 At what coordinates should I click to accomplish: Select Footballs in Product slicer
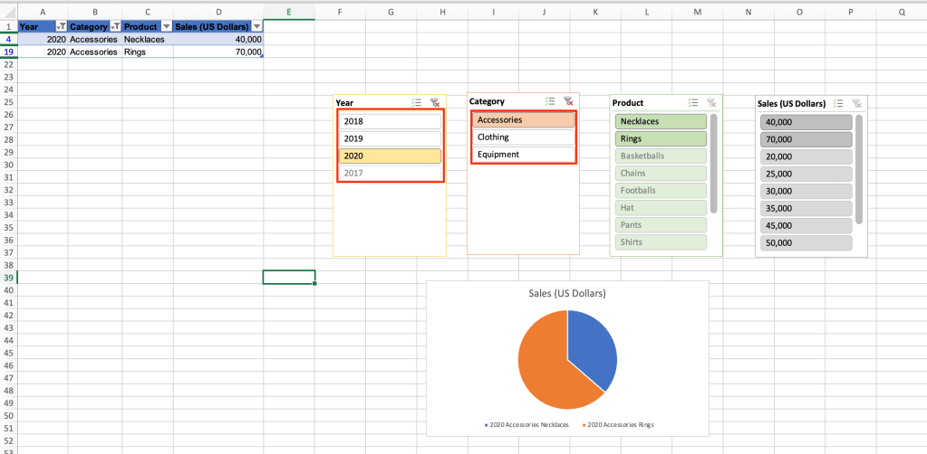(x=661, y=190)
